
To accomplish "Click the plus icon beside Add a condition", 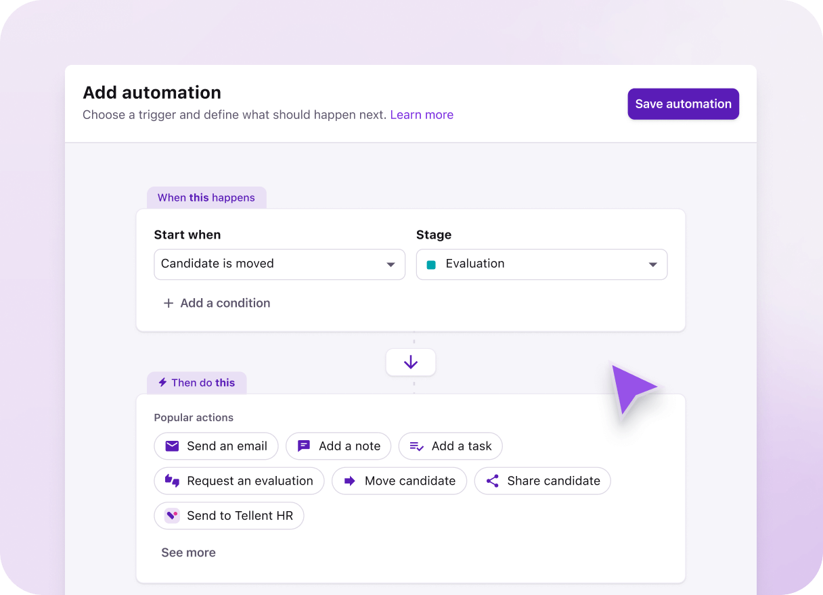I will [x=169, y=303].
